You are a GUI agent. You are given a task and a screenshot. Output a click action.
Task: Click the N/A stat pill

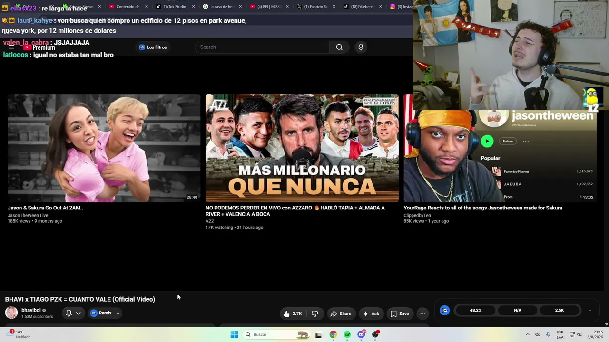point(518,310)
